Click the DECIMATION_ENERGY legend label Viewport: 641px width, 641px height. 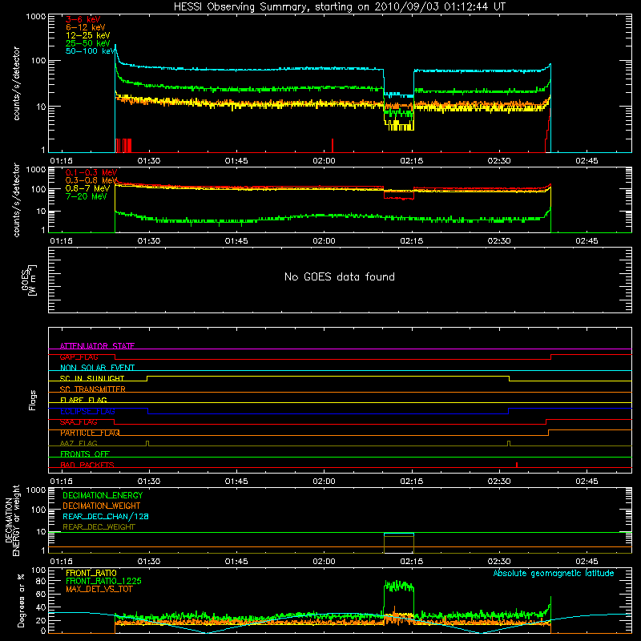click(x=103, y=495)
